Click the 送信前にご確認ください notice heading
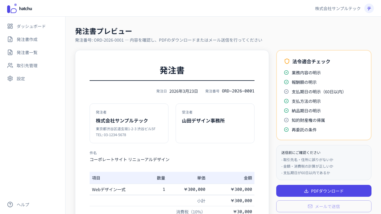 [x=301, y=152]
